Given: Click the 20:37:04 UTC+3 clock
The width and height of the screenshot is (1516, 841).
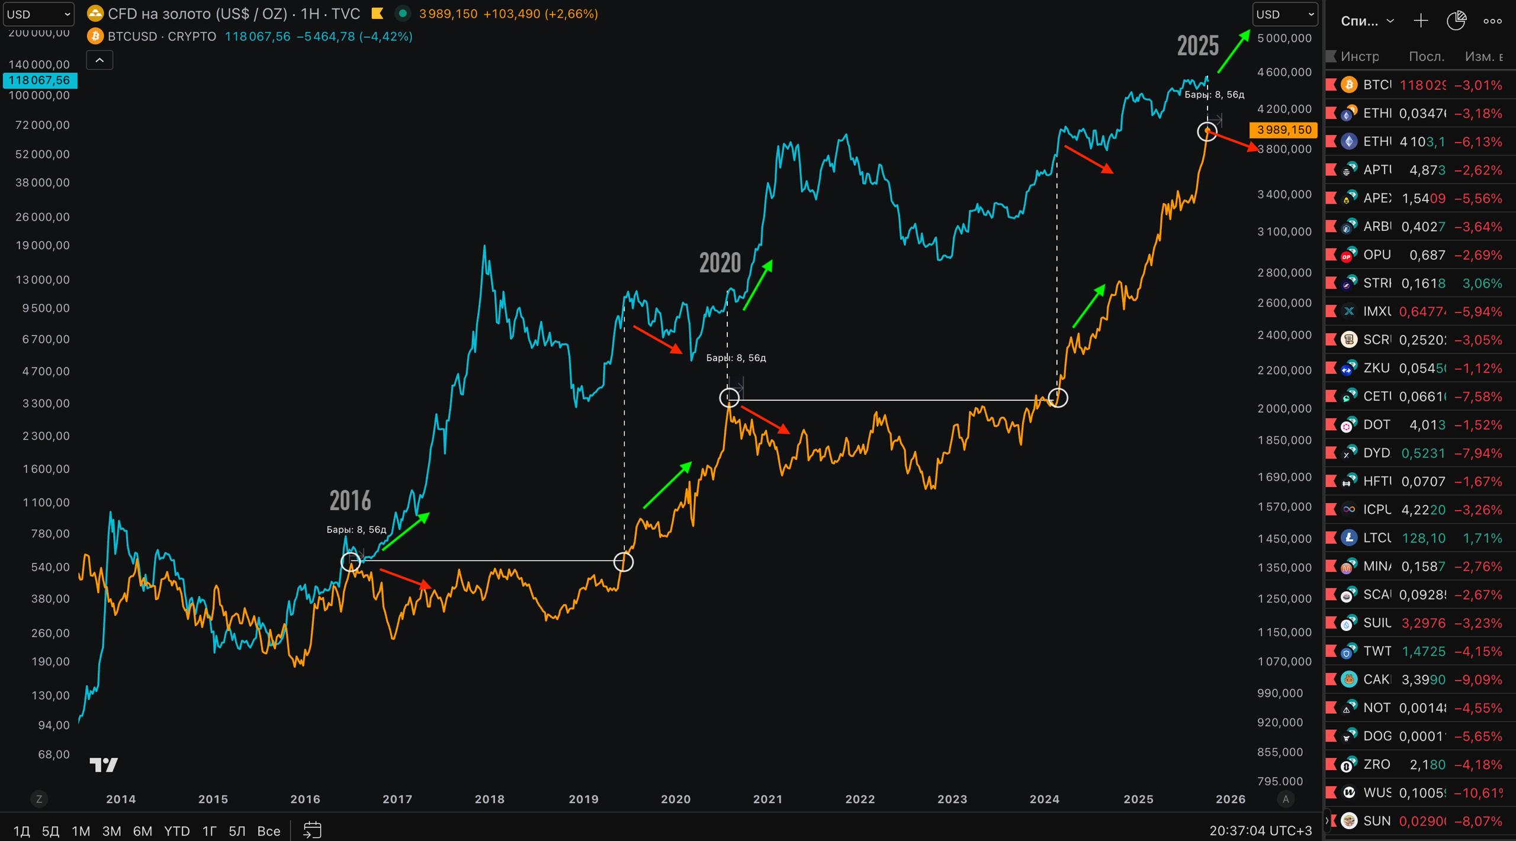Looking at the screenshot, I should tap(1260, 831).
